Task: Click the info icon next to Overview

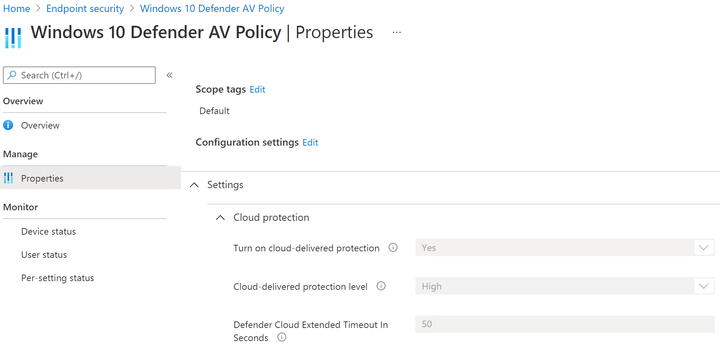Action: [8, 125]
